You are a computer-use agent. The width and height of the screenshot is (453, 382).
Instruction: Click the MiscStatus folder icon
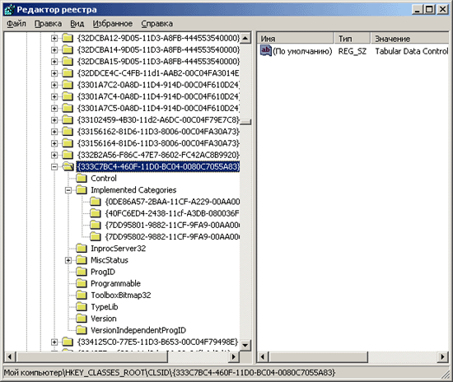point(82,260)
